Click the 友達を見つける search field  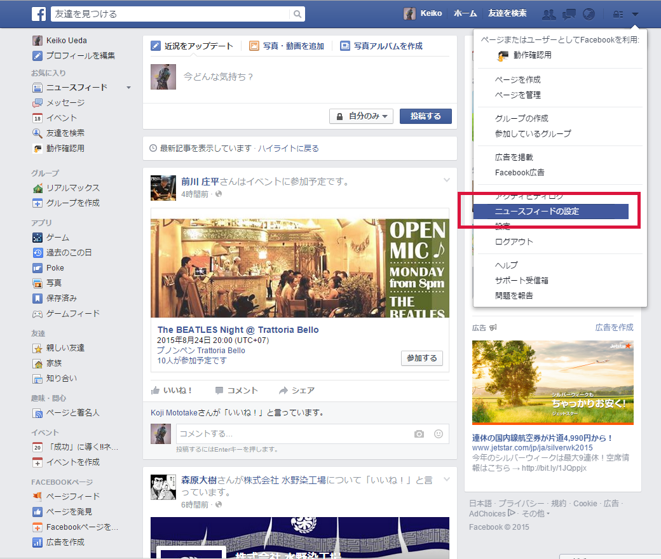pyautogui.click(x=170, y=14)
